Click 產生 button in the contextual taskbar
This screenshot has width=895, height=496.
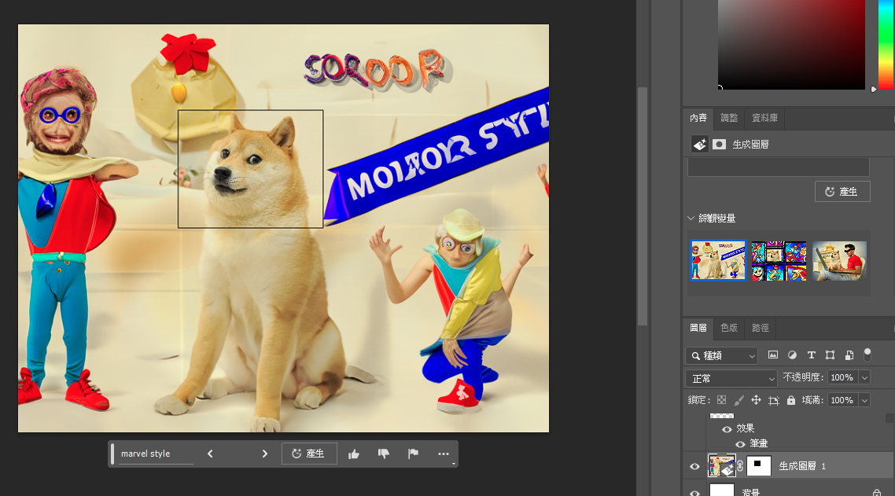pos(309,454)
